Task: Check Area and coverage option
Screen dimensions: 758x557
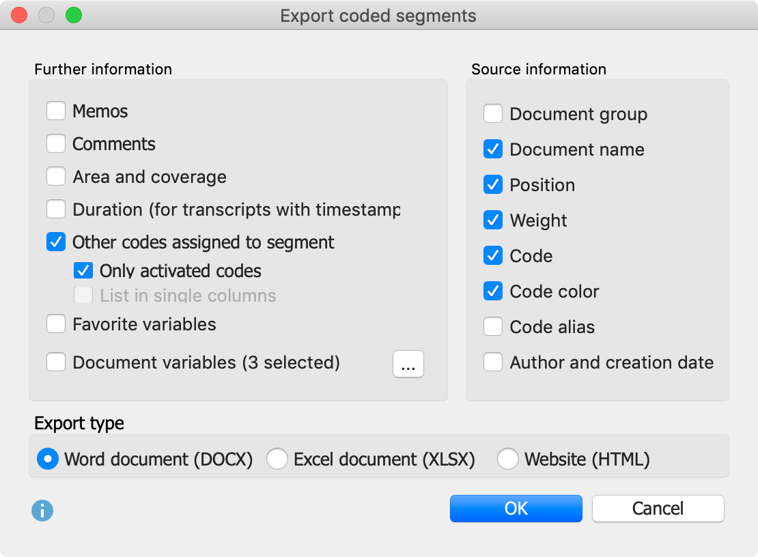Action: (x=56, y=176)
